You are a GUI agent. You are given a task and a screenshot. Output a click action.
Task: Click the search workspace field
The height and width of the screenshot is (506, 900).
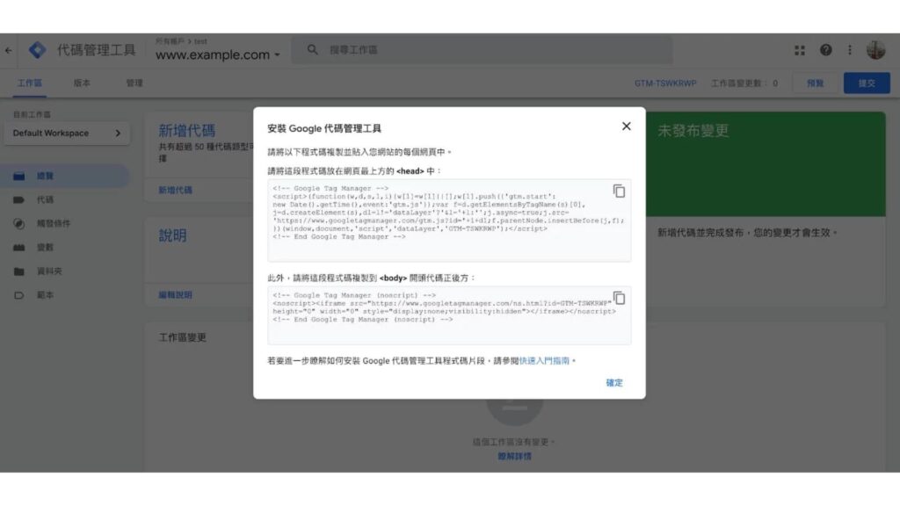pyautogui.click(x=483, y=50)
